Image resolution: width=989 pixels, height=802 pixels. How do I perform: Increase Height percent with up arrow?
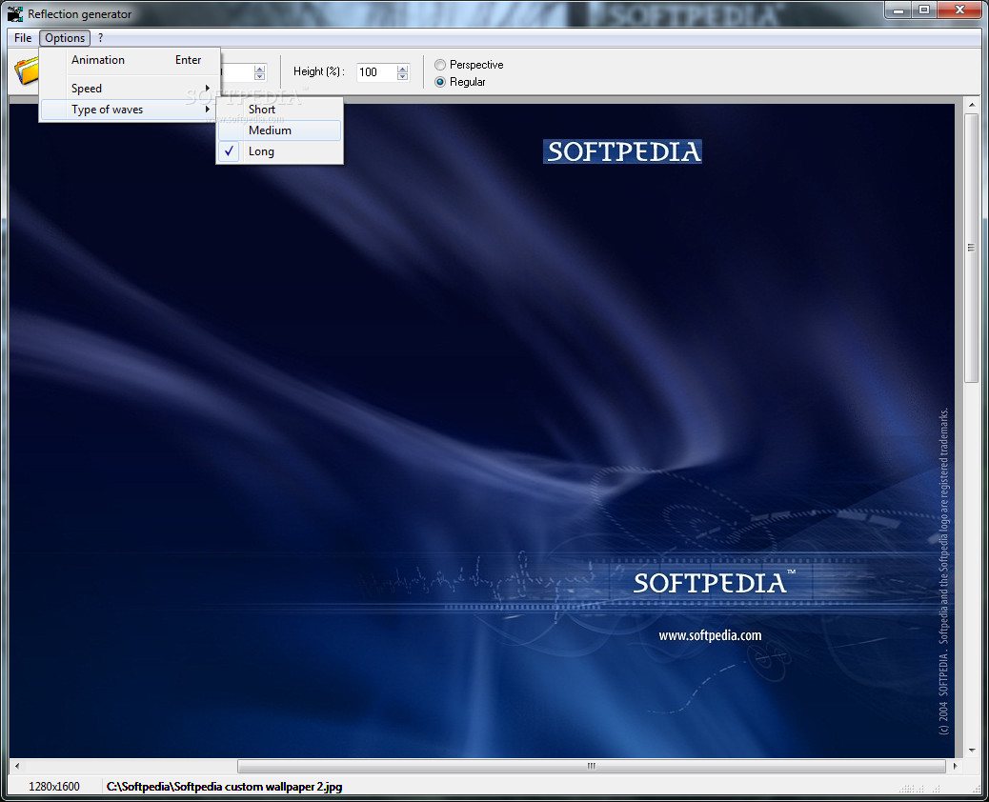click(x=402, y=68)
